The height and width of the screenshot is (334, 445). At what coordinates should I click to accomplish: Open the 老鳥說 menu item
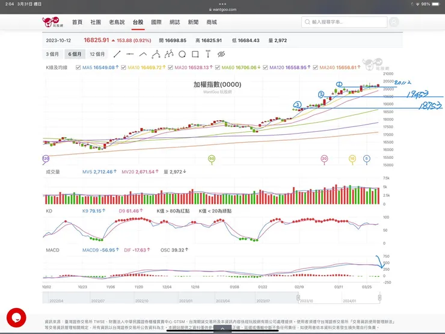point(117,22)
